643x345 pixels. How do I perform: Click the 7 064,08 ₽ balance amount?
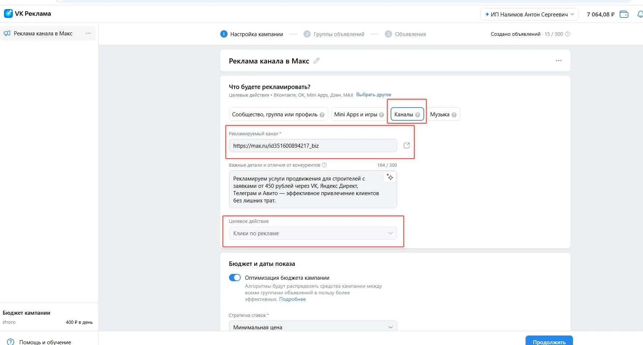[600, 14]
